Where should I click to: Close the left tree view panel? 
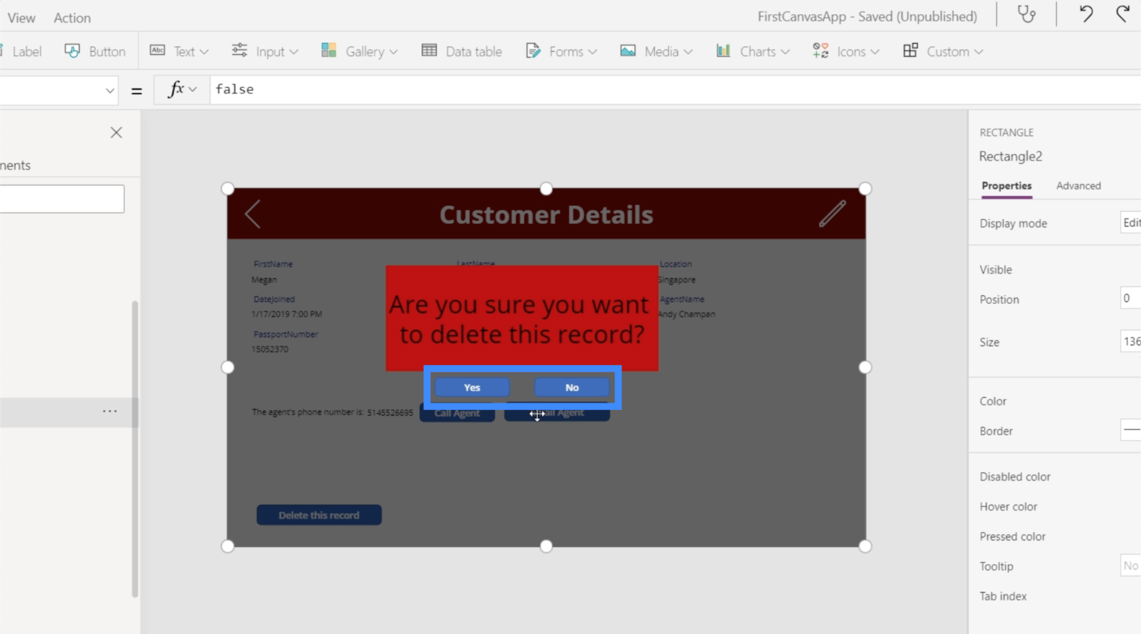click(x=116, y=132)
